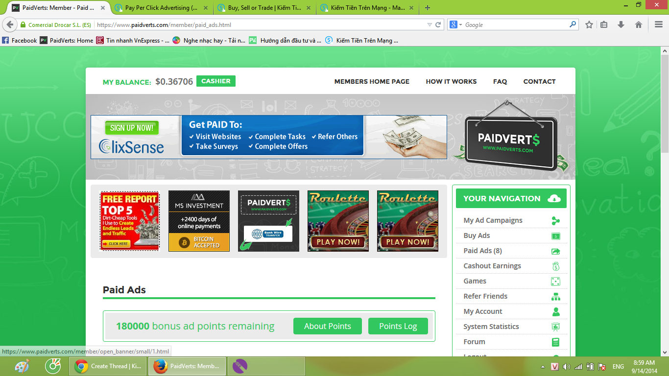Image resolution: width=669 pixels, height=376 pixels.
Task: Click the System Statistics chart icon
Action: [555, 327]
